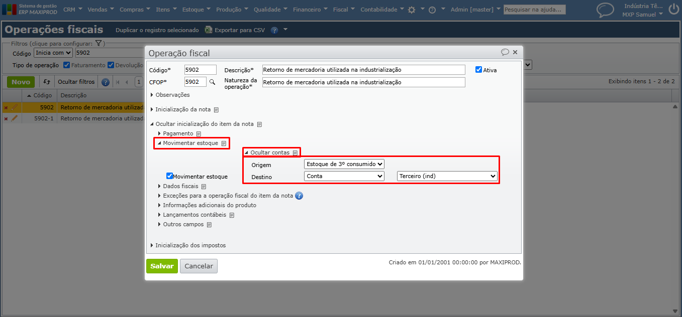Expand Inicialização dos impostos section

pos(188,245)
